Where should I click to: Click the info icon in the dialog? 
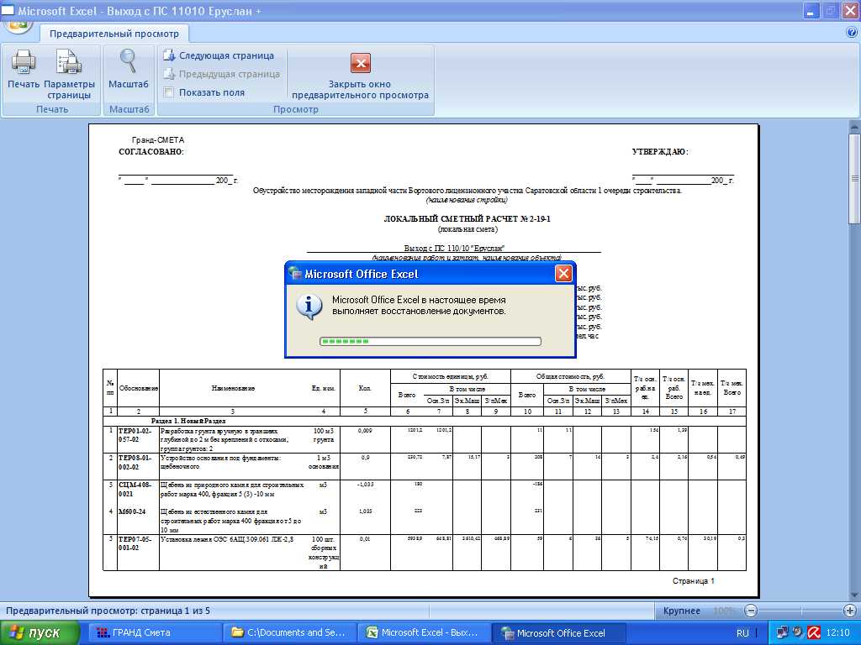click(309, 307)
